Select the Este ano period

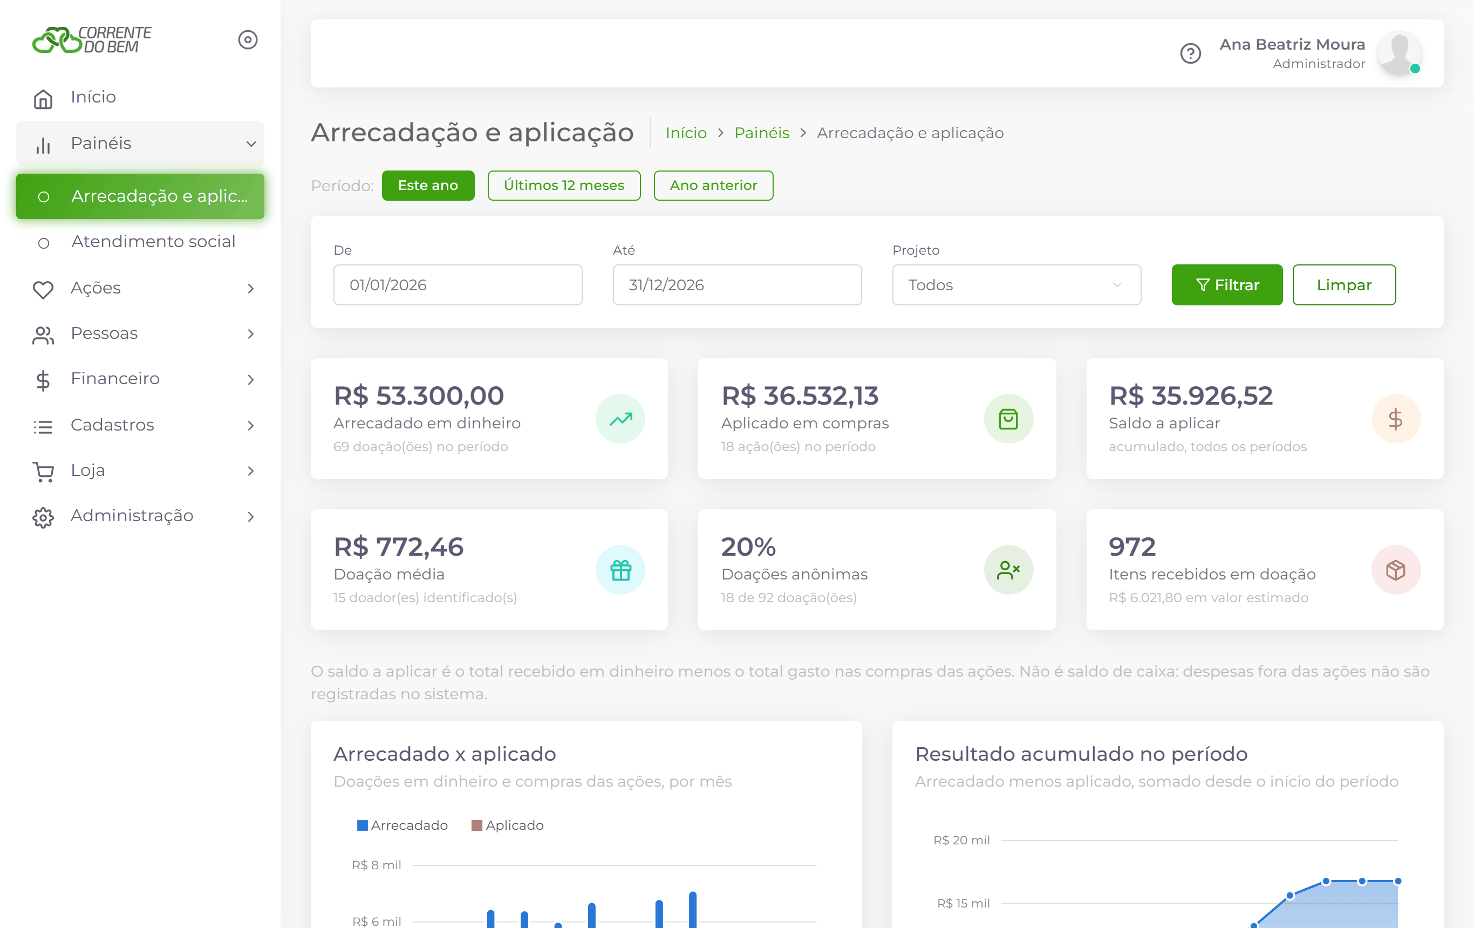coord(428,186)
